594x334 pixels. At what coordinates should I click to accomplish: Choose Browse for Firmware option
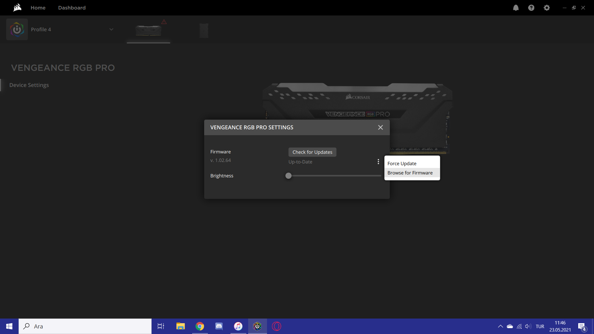click(412, 173)
